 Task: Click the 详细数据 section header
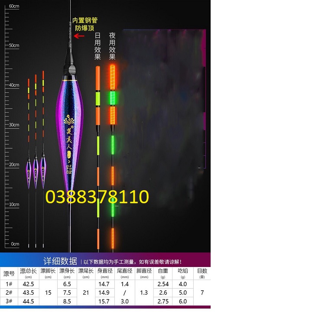tap(60, 261)
